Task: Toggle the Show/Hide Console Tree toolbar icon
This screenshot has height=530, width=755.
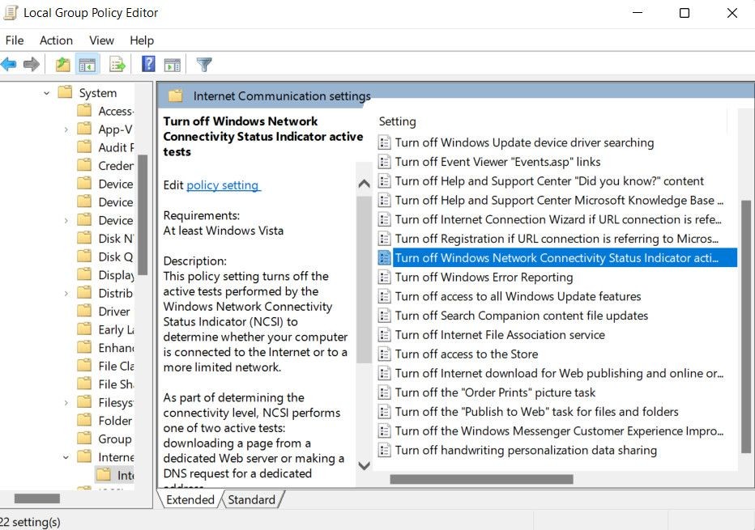Action: (x=87, y=64)
